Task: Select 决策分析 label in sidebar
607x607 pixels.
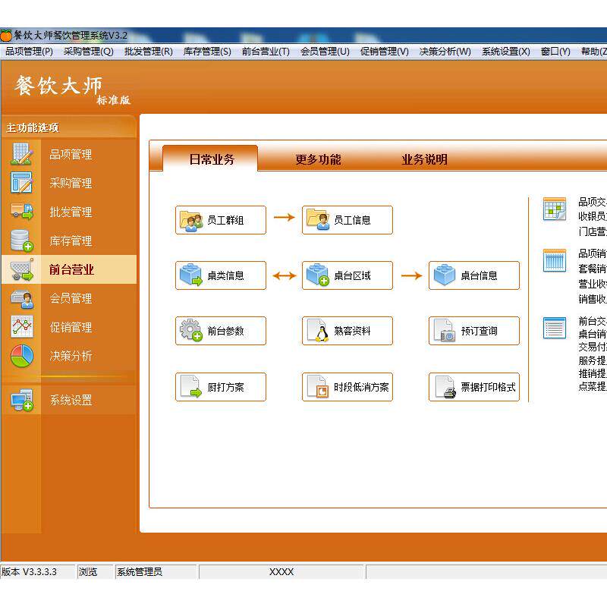Action: click(71, 356)
